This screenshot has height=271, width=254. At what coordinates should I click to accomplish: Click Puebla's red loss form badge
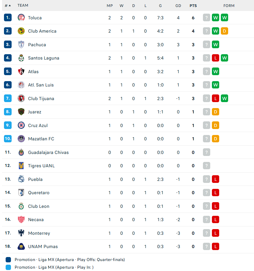(216, 179)
